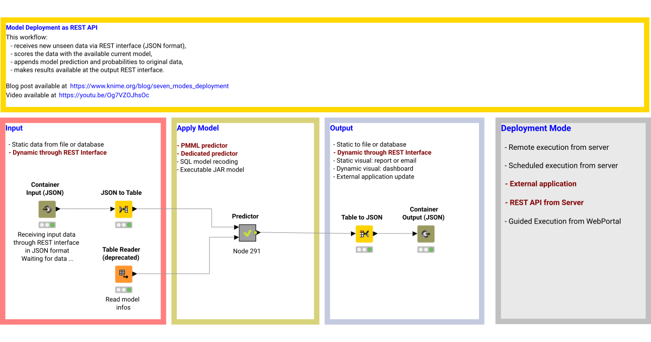Click the Read model infos comment text
Screen dimensions: 651x342
[123, 303]
